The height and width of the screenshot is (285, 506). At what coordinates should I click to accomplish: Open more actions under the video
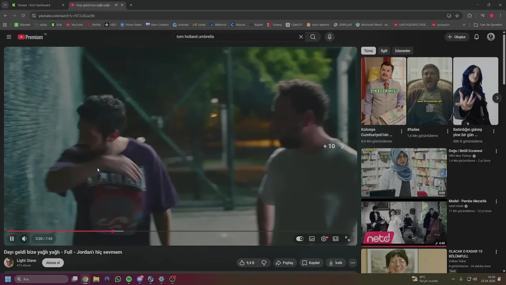[353, 263]
